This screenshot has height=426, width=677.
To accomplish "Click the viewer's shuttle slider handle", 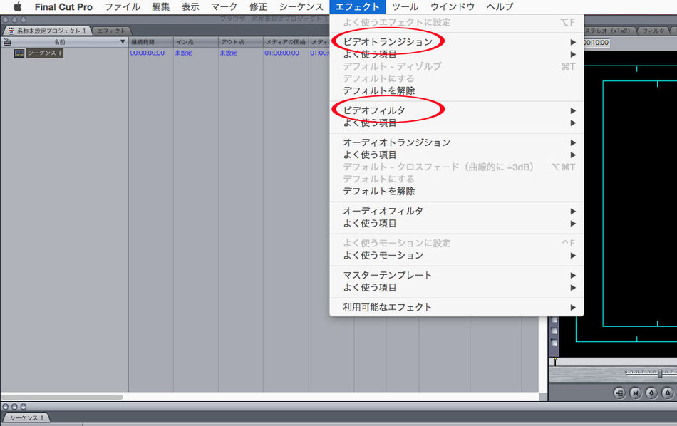I will (660, 374).
